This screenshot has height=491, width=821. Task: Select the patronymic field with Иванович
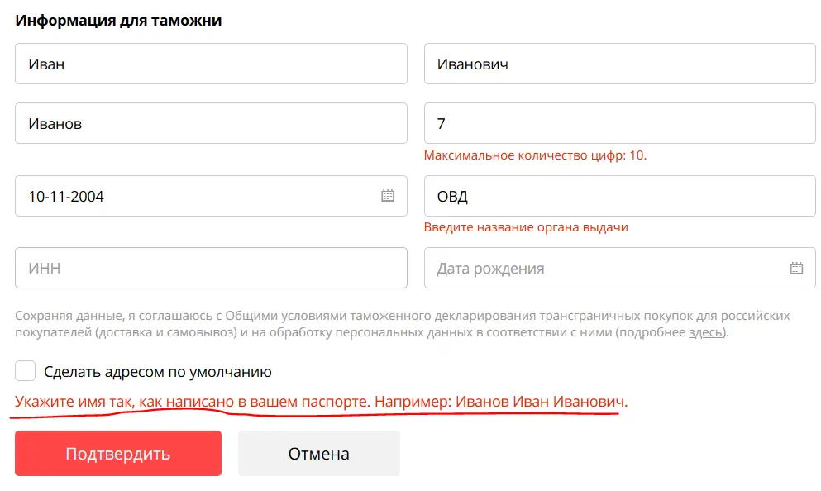click(x=620, y=64)
